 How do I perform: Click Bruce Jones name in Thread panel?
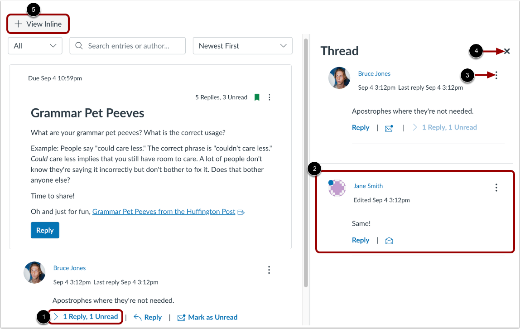pos(374,73)
